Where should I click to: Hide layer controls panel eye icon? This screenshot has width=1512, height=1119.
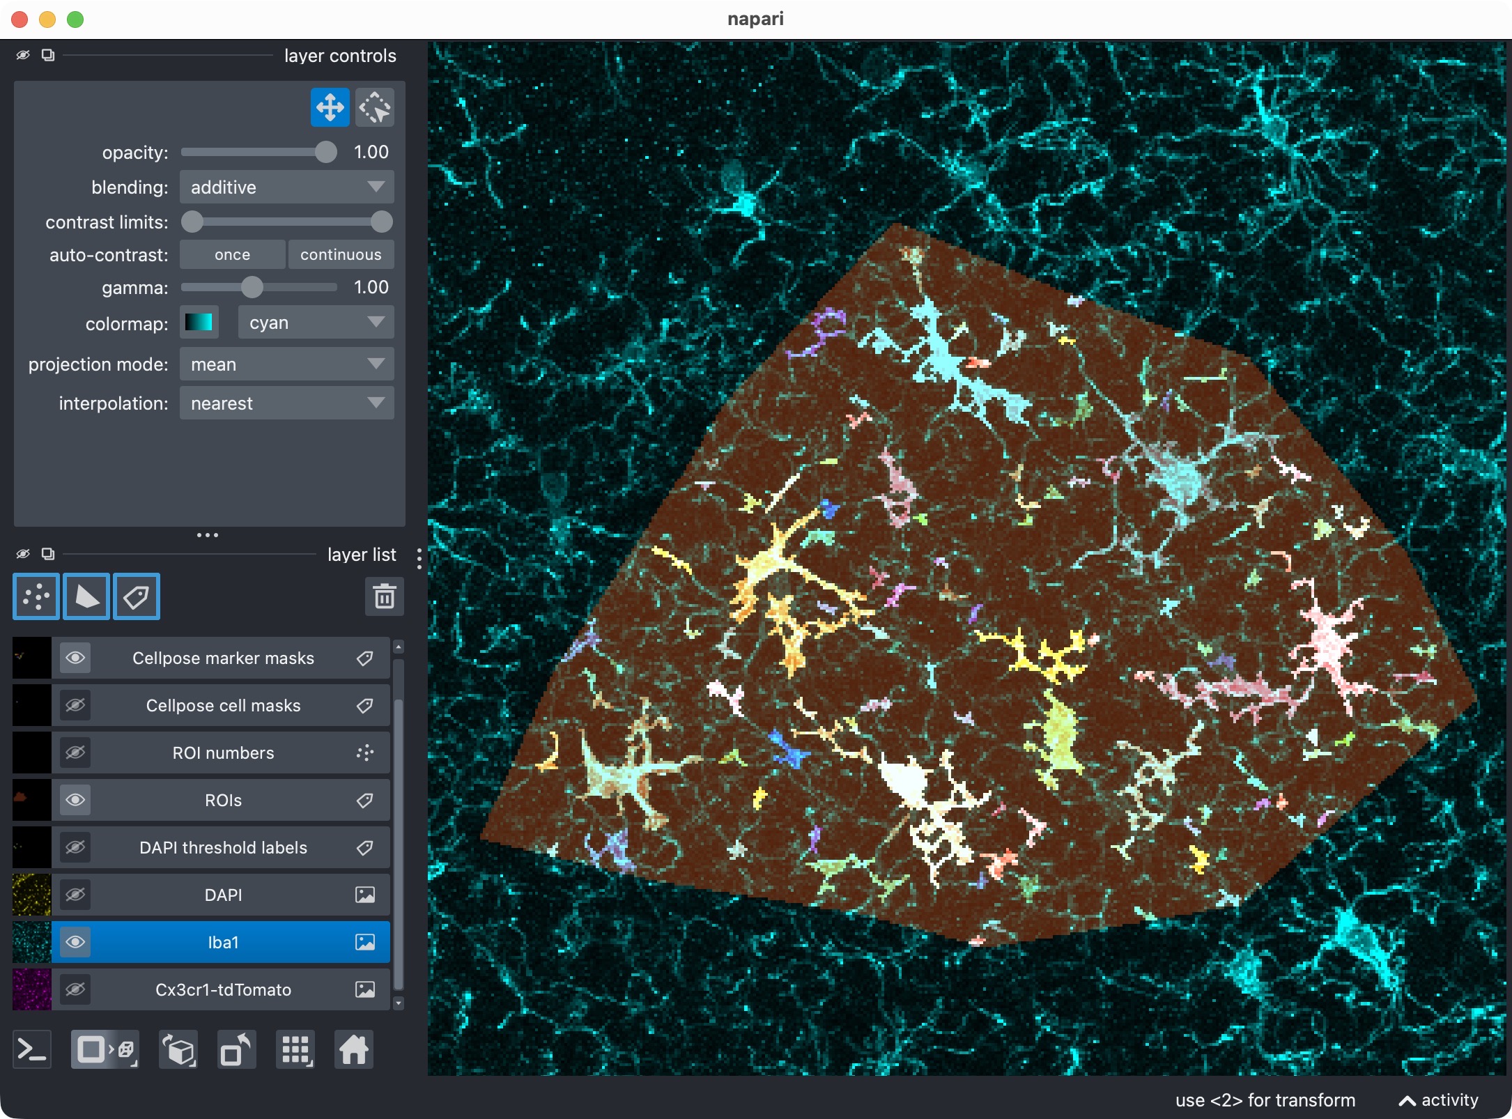(23, 55)
